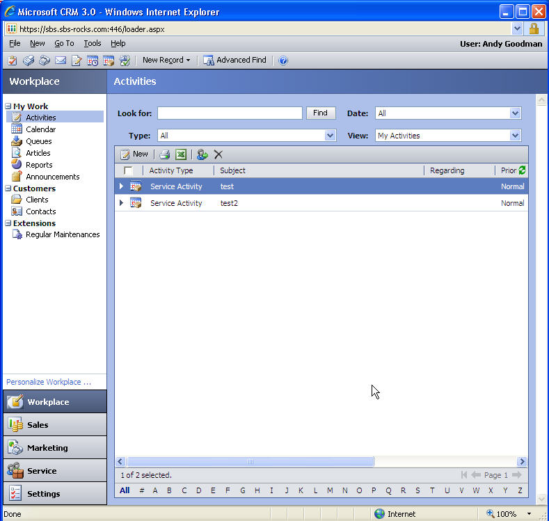The width and height of the screenshot is (549, 521).
Task: Open the zoom level 100% control in status bar
Action: click(x=509, y=514)
